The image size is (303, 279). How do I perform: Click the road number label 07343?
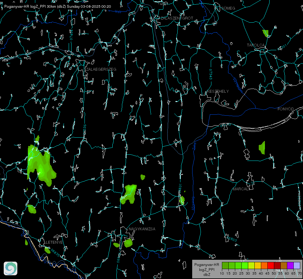click(x=210, y=74)
